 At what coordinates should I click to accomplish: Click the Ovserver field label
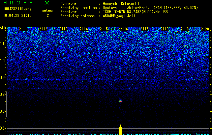(68, 4)
